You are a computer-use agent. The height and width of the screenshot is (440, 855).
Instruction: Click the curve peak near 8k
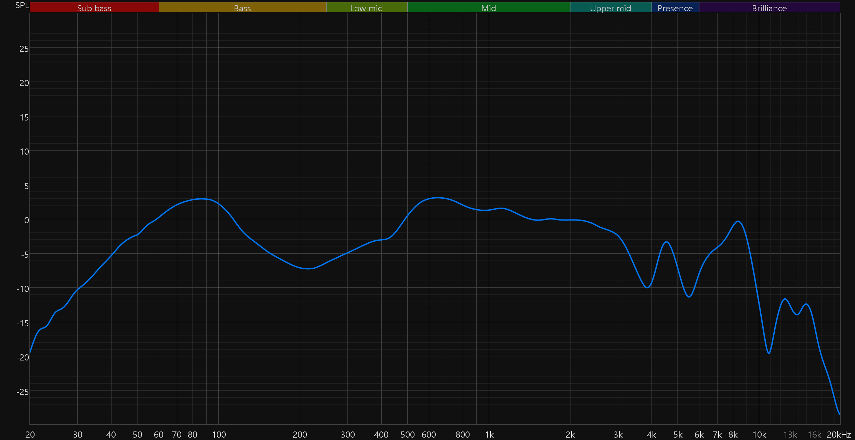click(x=738, y=221)
